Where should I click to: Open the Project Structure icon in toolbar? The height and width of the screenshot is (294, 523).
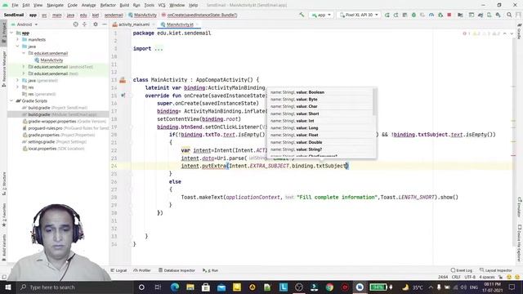click(x=460, y=15)
